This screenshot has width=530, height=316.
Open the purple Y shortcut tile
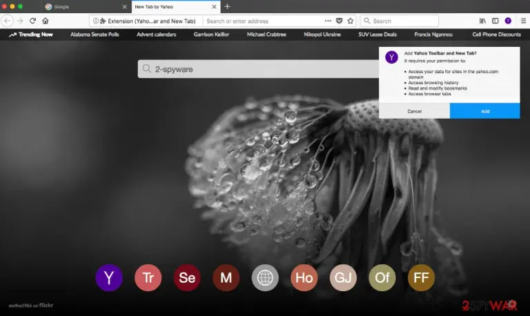tap(109, 278)
